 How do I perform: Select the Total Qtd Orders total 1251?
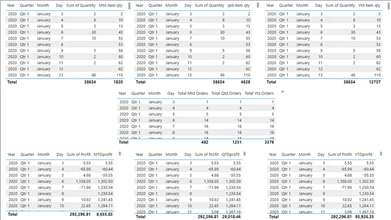point(236,142)
